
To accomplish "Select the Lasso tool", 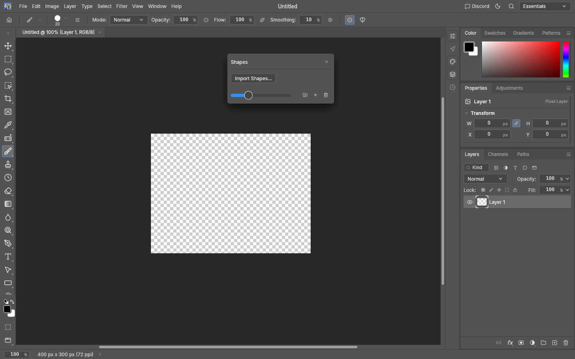I will click(x=8, y=72).
